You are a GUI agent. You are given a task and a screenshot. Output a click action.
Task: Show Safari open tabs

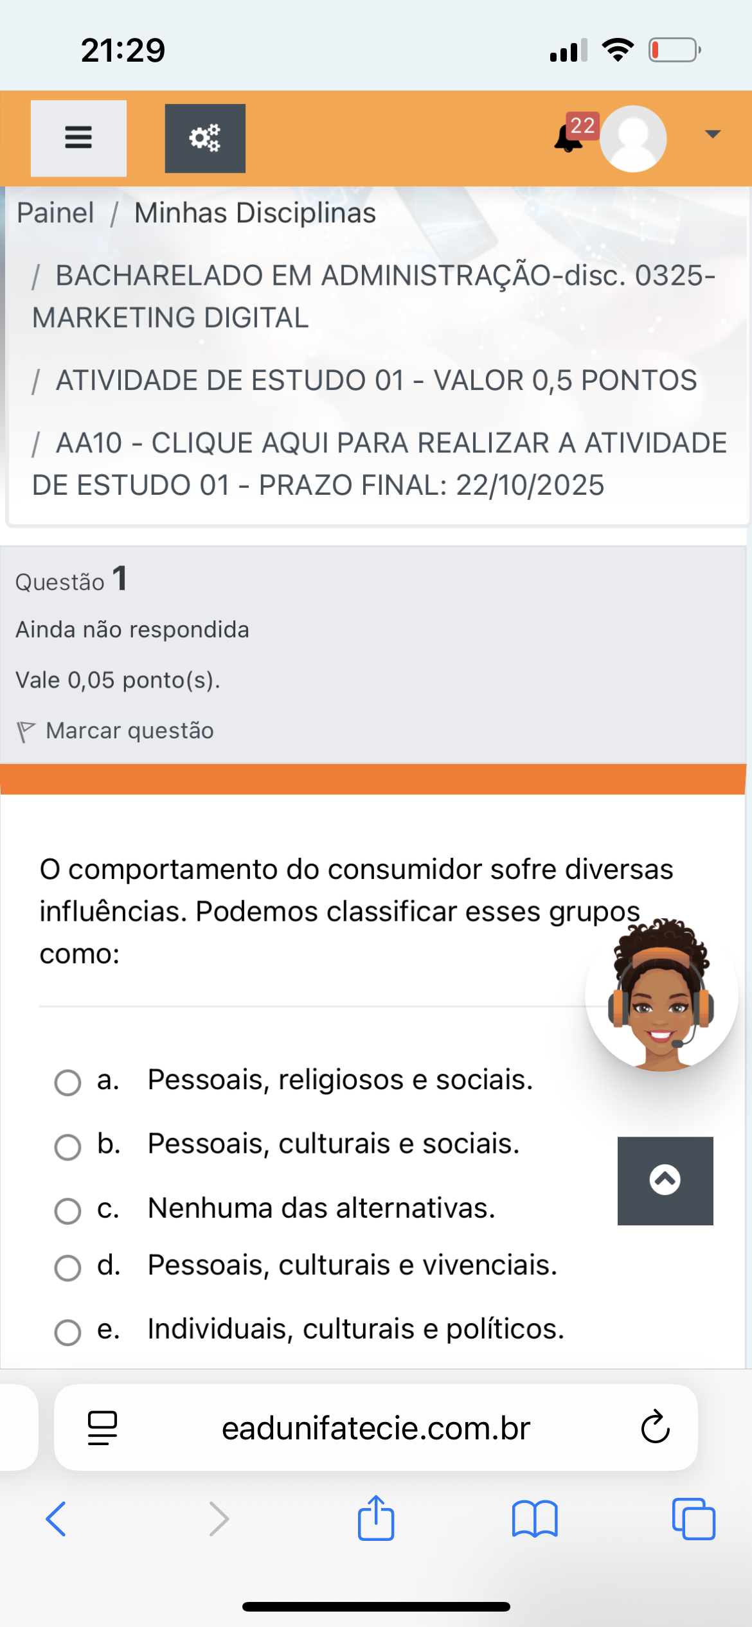[693, 1518]
